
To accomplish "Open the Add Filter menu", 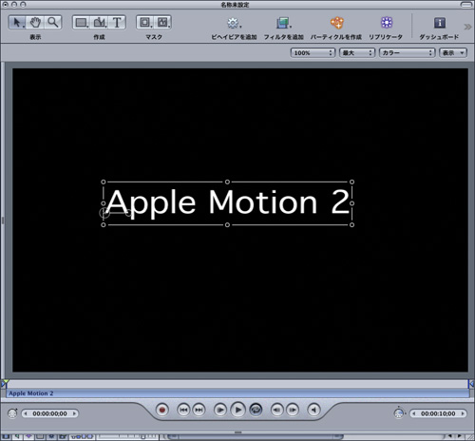I will pos(284,23).
